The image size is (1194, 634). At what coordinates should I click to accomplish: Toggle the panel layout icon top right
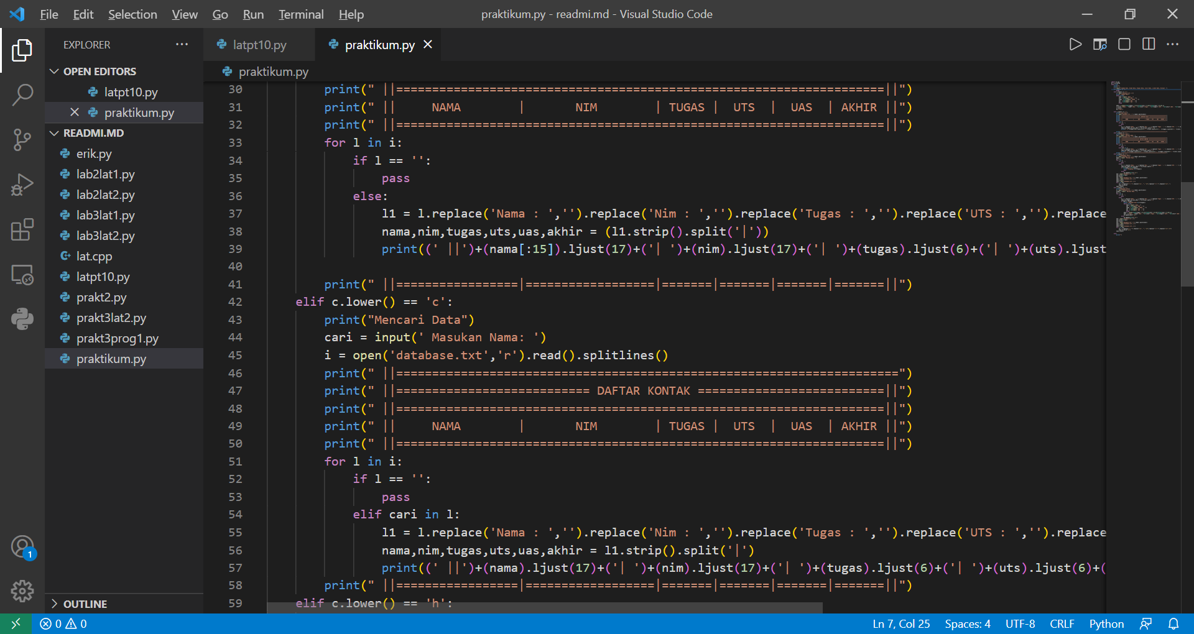click(x=1124, y=44)
